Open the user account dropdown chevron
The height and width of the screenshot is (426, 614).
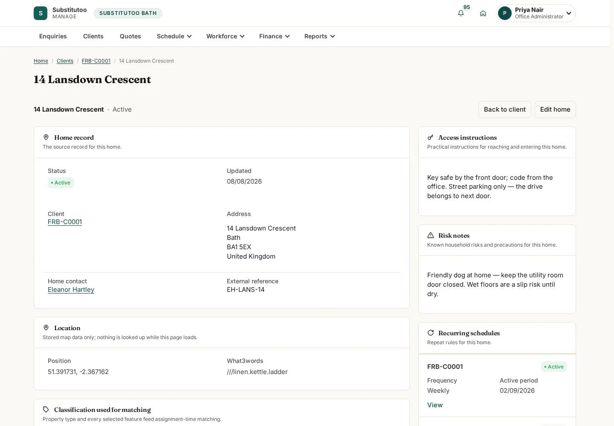pyautogui.click(x=569, y=13)
